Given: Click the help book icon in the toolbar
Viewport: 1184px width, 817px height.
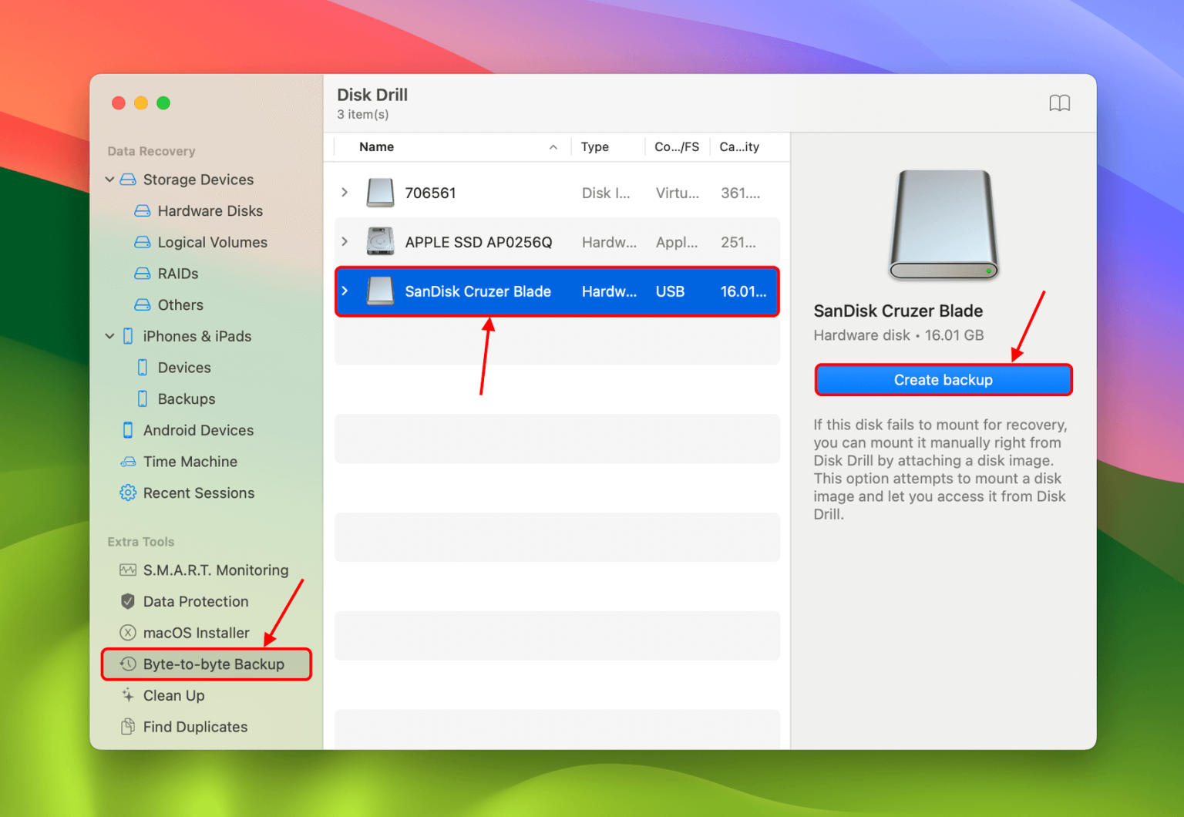Looking at the screenshot, I should coord(1060,103).
